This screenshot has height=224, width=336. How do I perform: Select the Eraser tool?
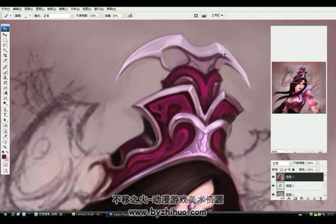(x=5, y=88)
